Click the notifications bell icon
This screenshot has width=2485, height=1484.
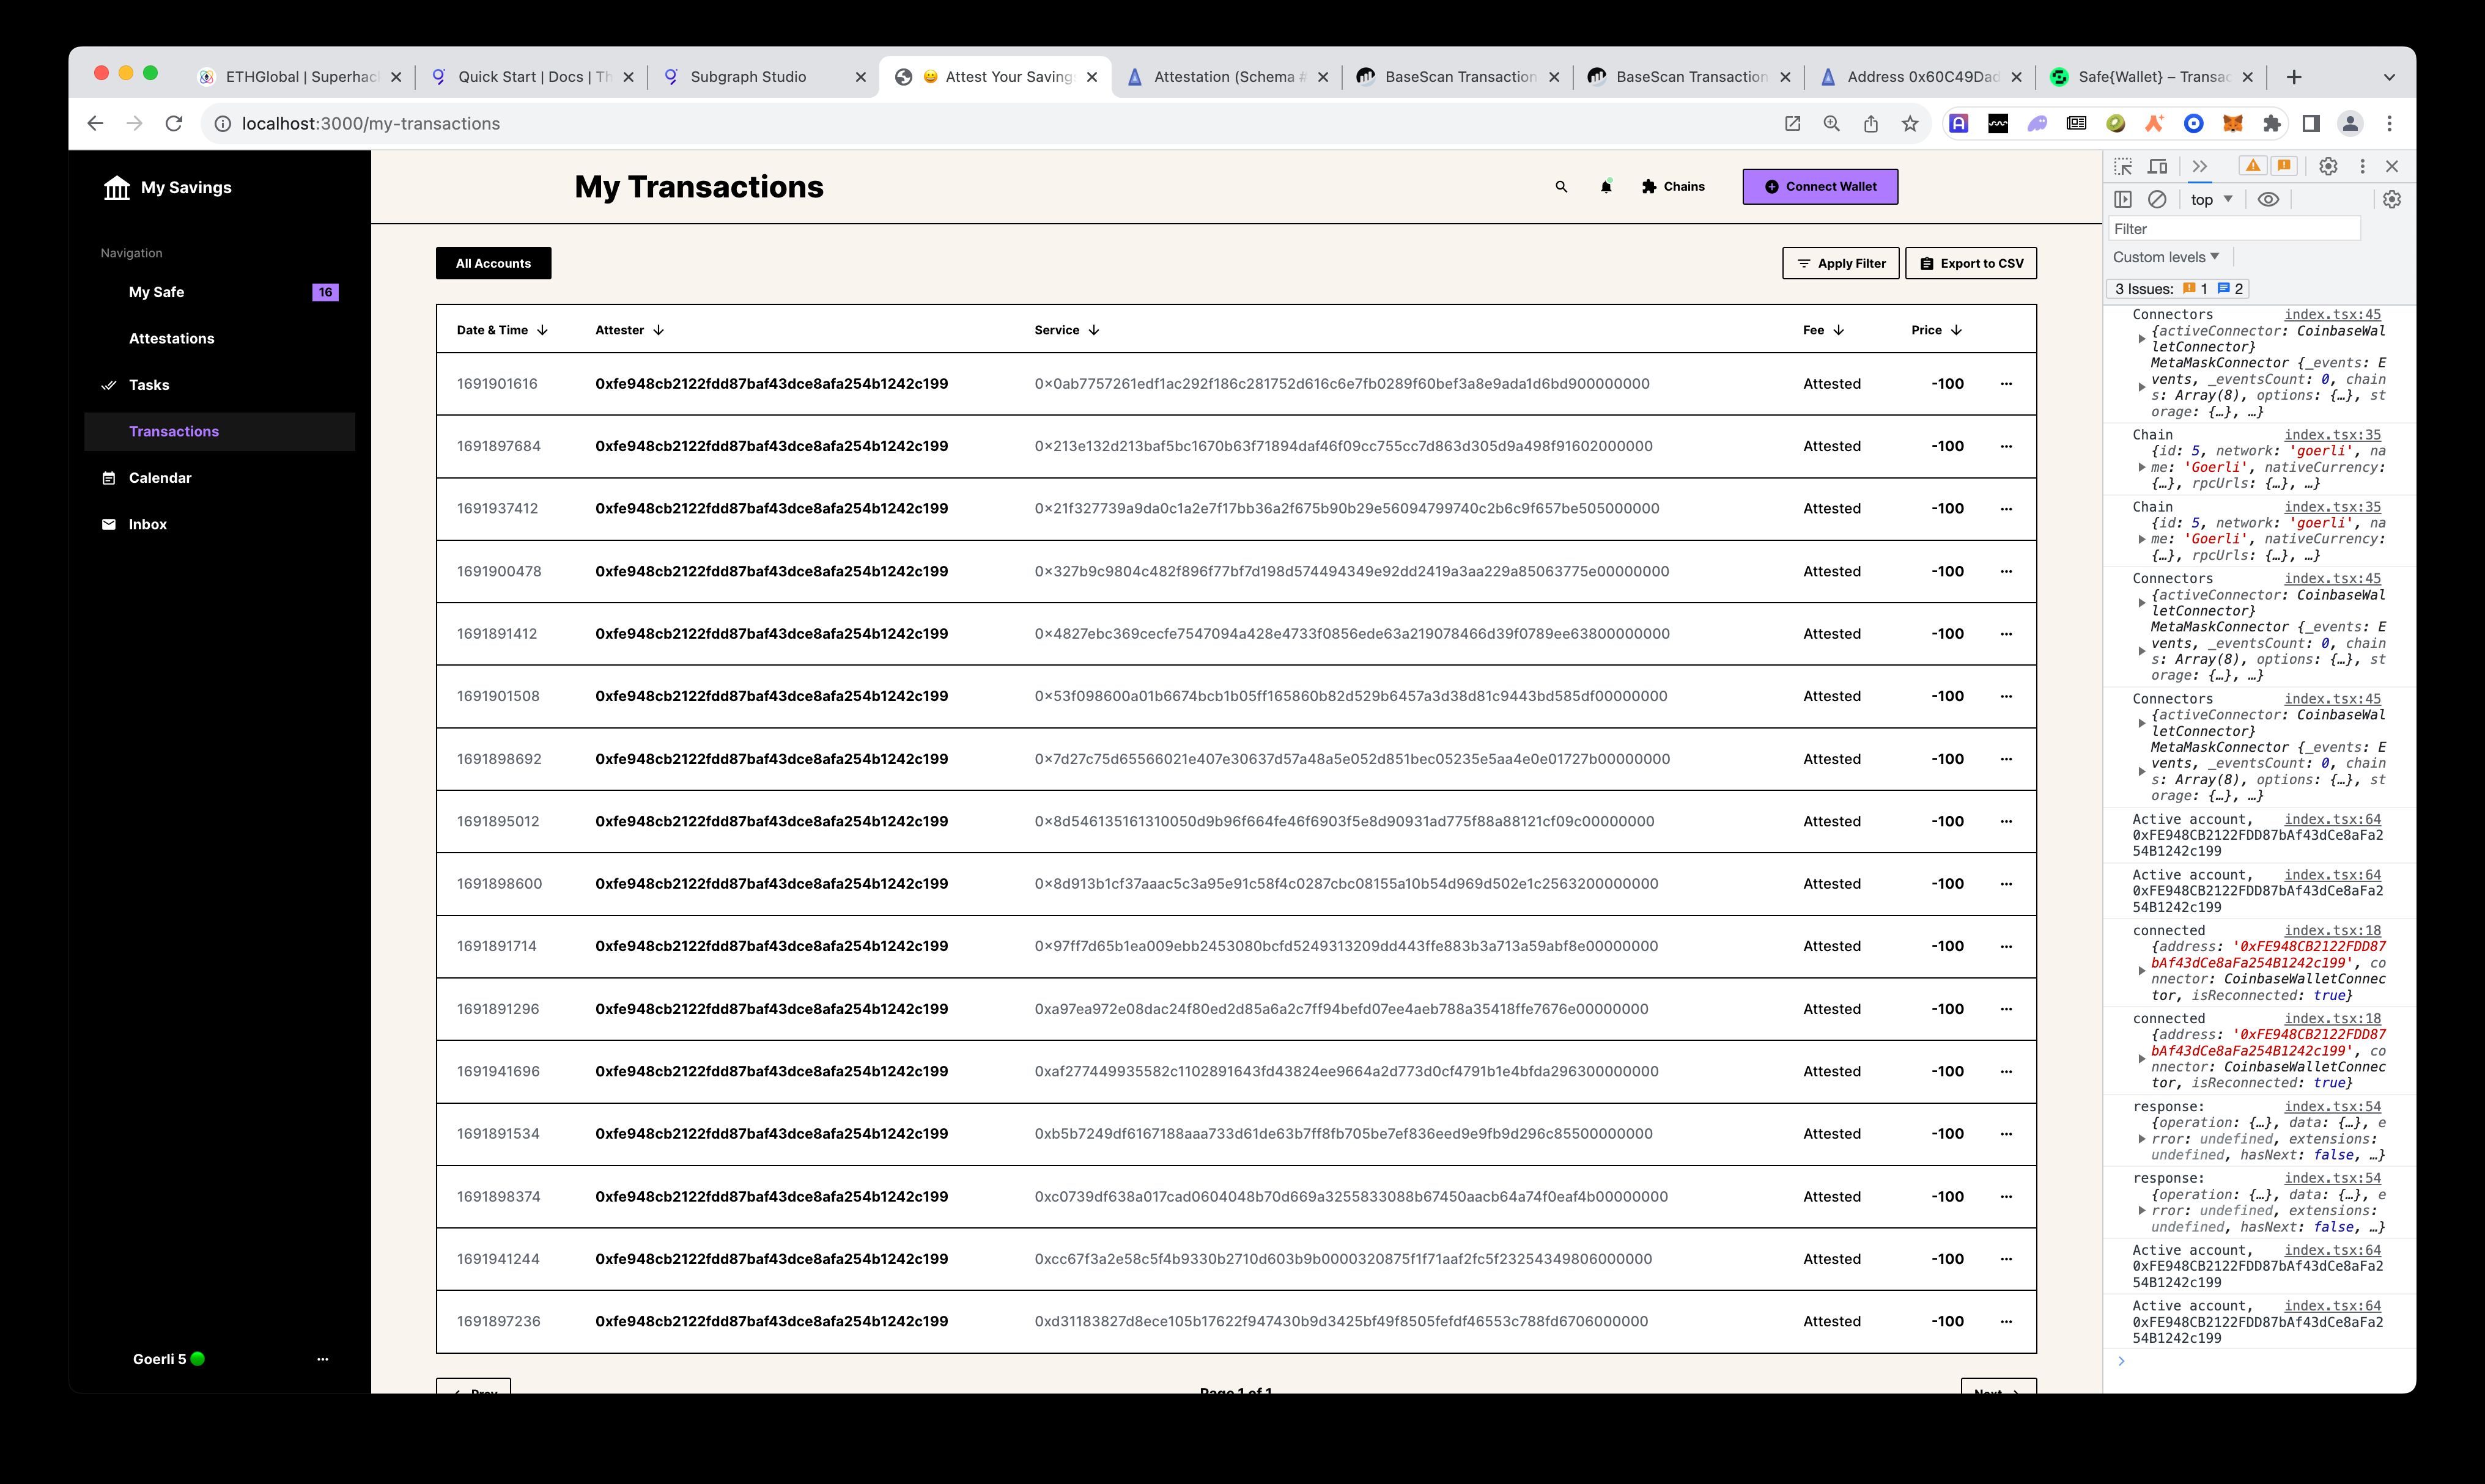click(1605, 186)
